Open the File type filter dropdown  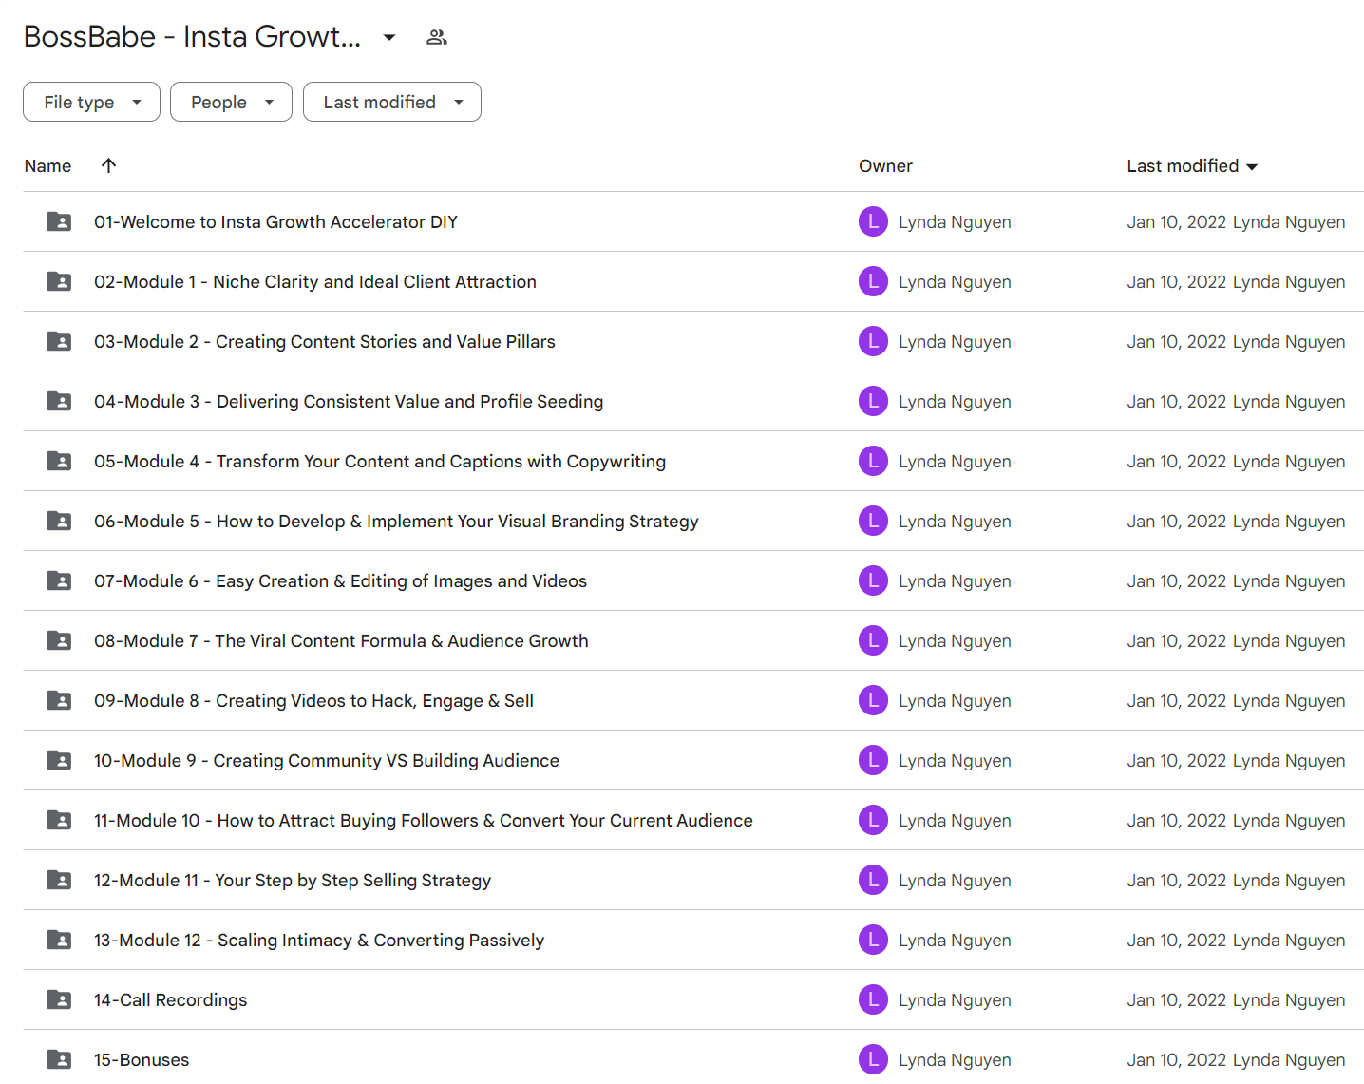[x=91, y=102]
